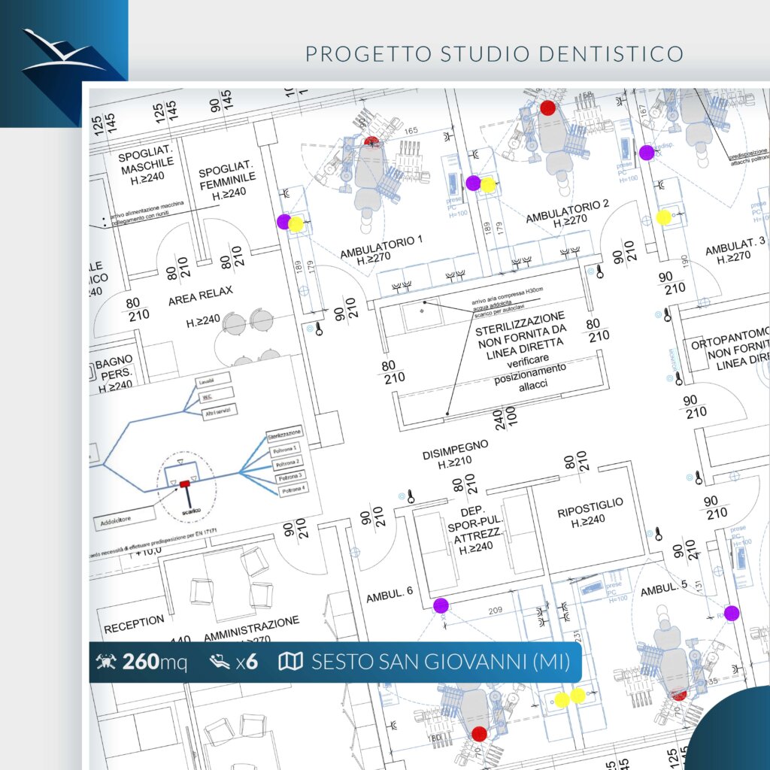Click the purple marker in Ambul. 6

point(441,605)
